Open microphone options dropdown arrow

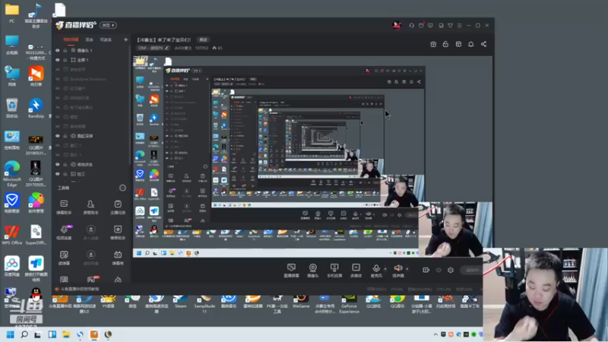coord(385,268)
